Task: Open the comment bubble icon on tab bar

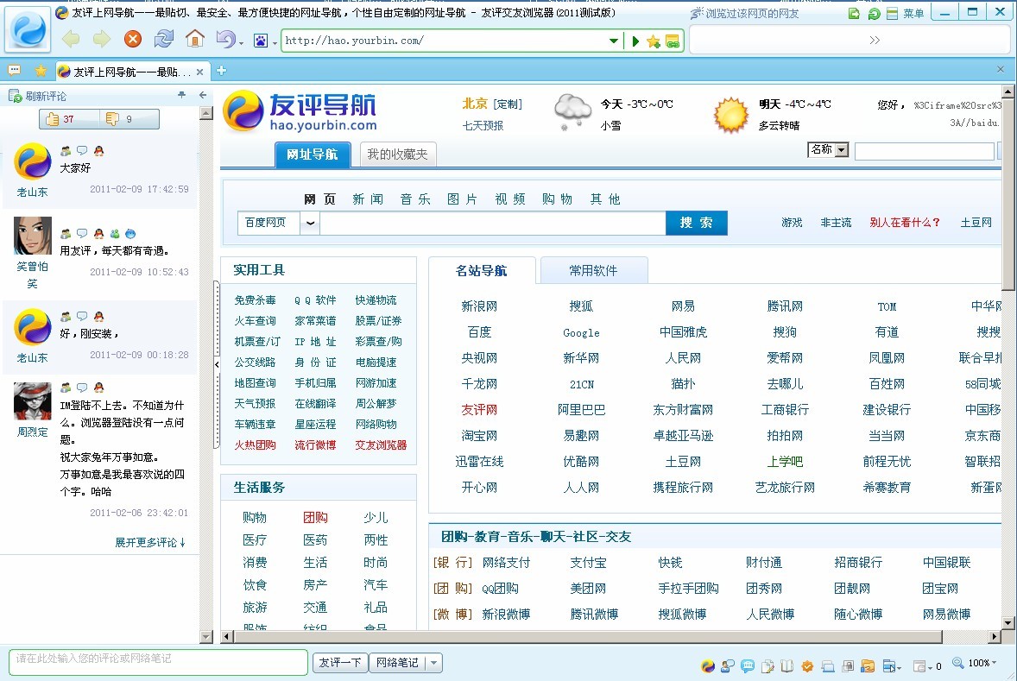Action: [15, 70]
